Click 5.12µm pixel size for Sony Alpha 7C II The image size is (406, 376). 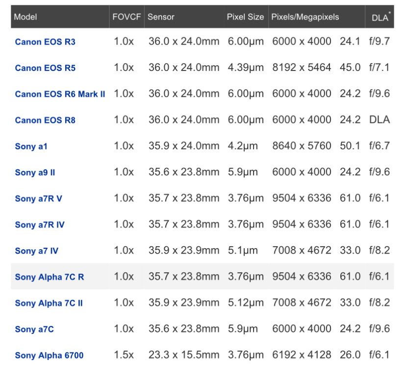[x=246, y=303]
